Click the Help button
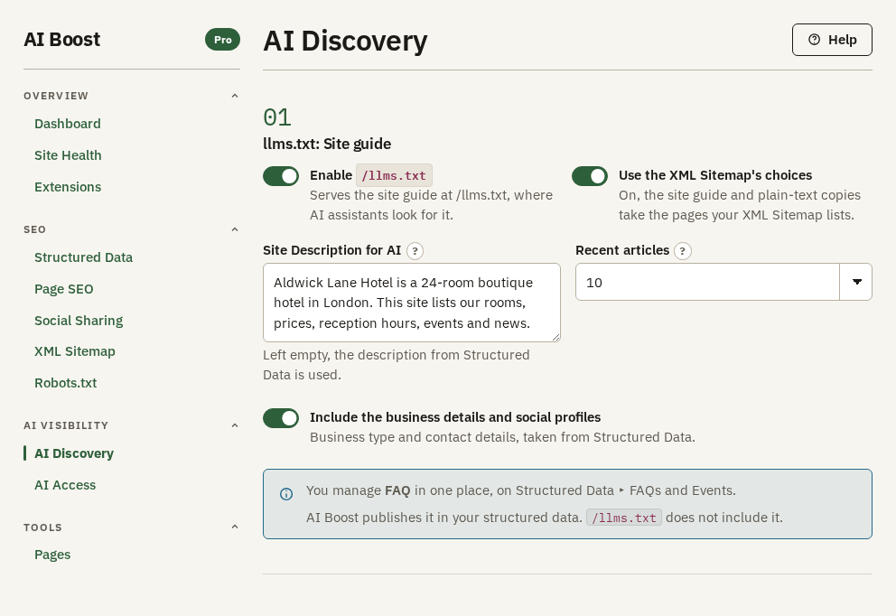The height and width of the screenshot is (616, 896). (832, 40)
